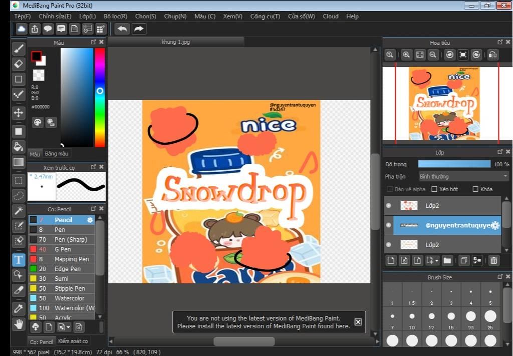Open the Bộ lọc(R) menu
Screen dimensions: 513x356
(116, 16)
